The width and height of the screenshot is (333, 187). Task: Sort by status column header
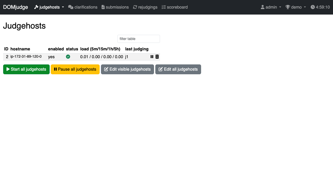[72, 49]
